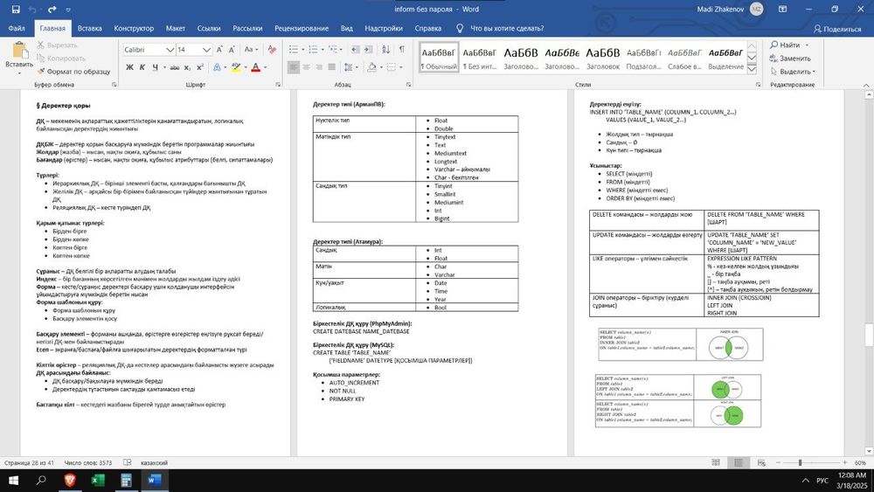Screen dimensions: 874x492
Task: Clear all formatting with the eraser A icon
Action: (272, 50)
